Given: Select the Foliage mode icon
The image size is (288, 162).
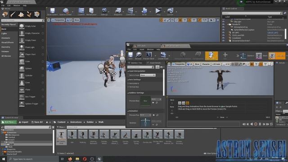Looking at the screenshot, I should click(29, 14).
